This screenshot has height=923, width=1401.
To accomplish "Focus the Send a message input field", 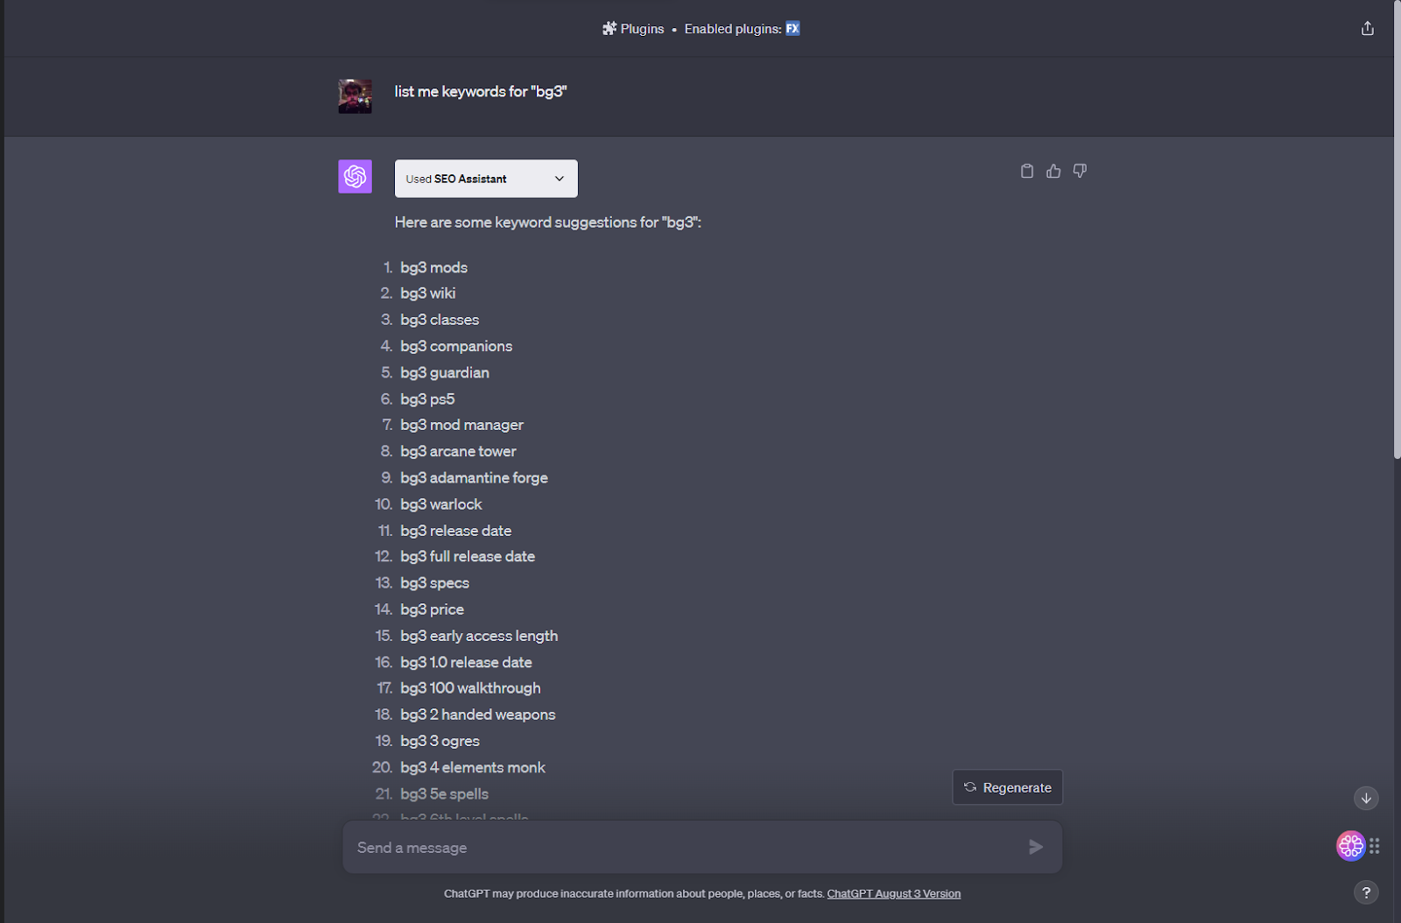I will 687,847.
